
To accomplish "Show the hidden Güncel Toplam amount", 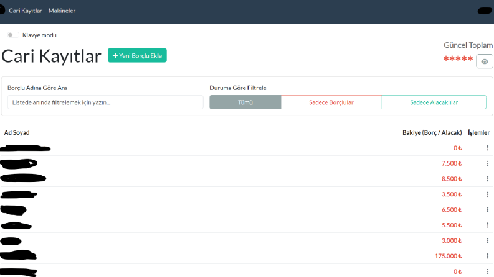I will (x=485, y=61).
